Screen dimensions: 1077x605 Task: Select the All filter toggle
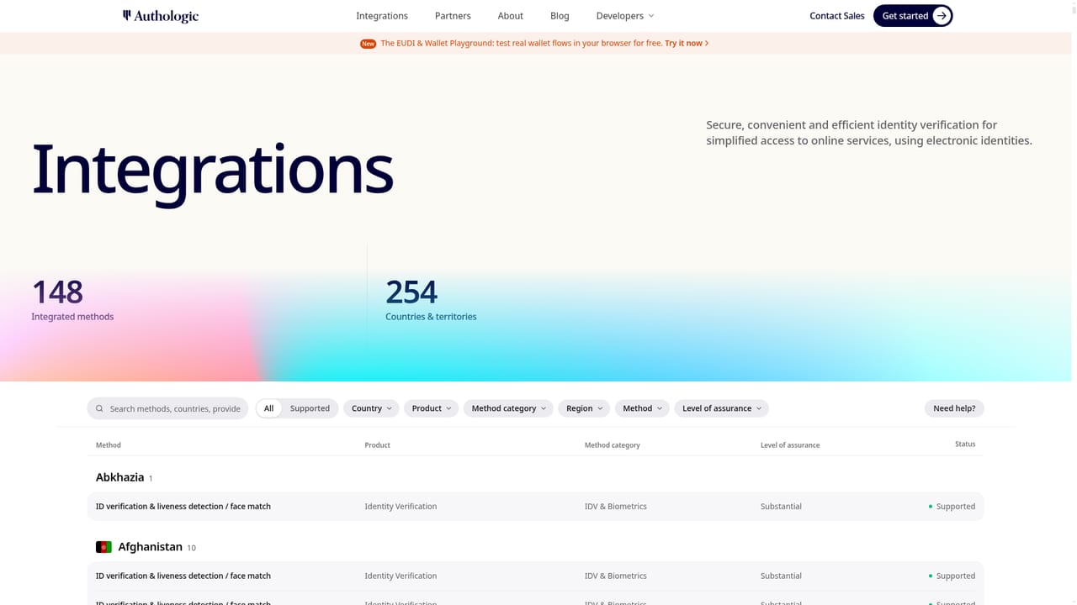[268, 408]
